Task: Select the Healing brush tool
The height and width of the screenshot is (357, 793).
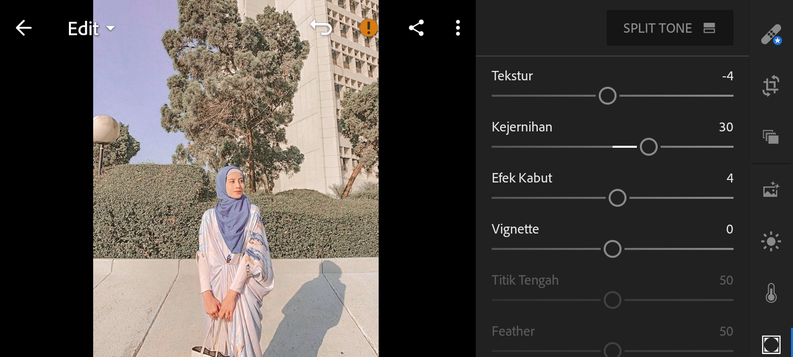Action: pos(771,35)
